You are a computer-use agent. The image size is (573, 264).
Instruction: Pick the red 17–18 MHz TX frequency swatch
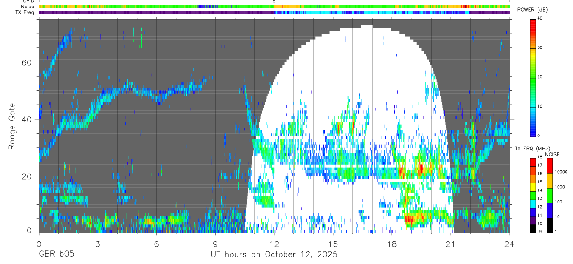click(532, 162)
